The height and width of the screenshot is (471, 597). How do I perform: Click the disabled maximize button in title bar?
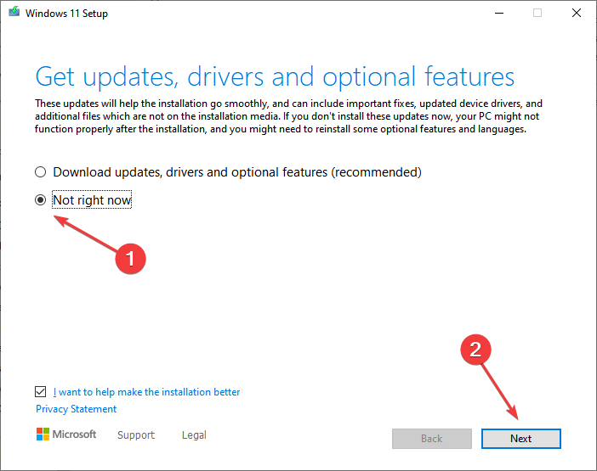[x=537, y=13]
